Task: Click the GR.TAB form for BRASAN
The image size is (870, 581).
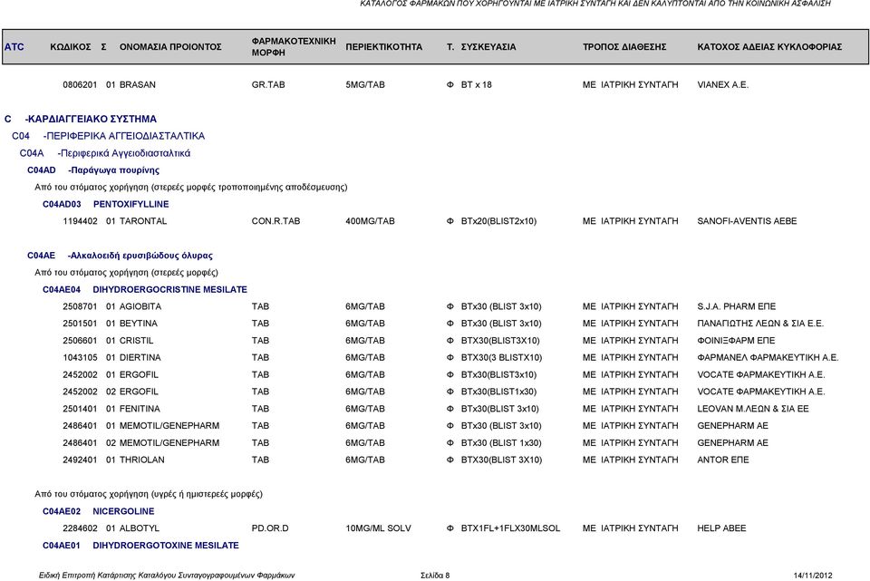Action: click(x=268, y=85)
